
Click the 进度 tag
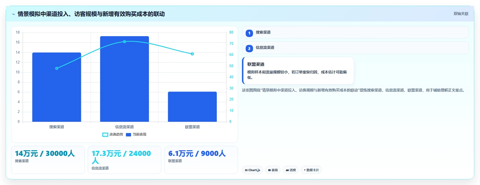291,170
